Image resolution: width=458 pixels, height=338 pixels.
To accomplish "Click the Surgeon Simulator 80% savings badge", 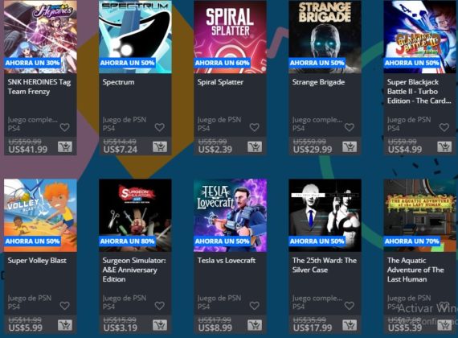I will [127, 241].
